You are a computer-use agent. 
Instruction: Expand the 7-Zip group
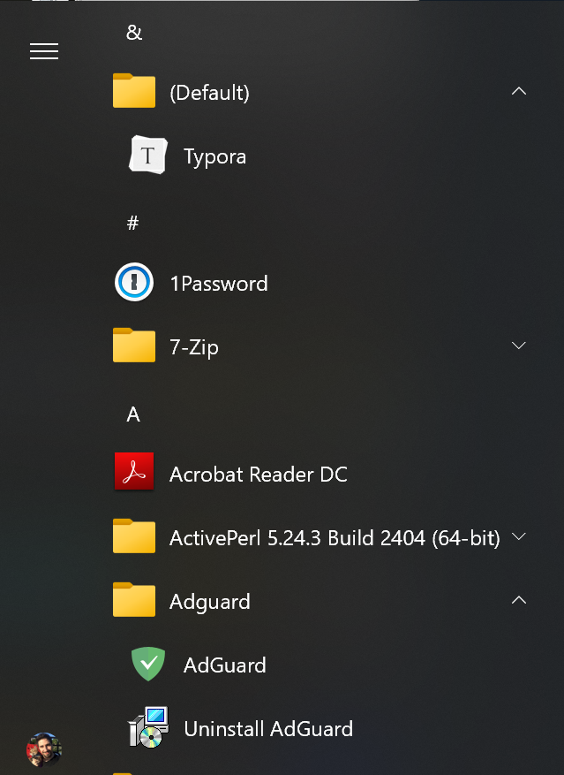[x=519, y=346]
